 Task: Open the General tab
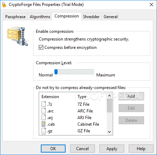pos(111,17)
